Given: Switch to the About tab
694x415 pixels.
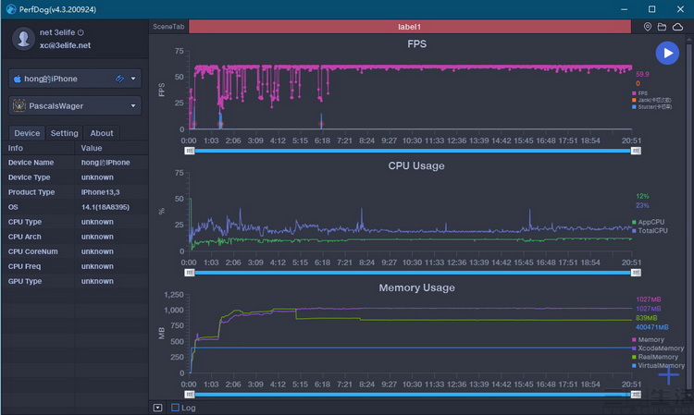Looking at the screenshot, I should point(102,133).
